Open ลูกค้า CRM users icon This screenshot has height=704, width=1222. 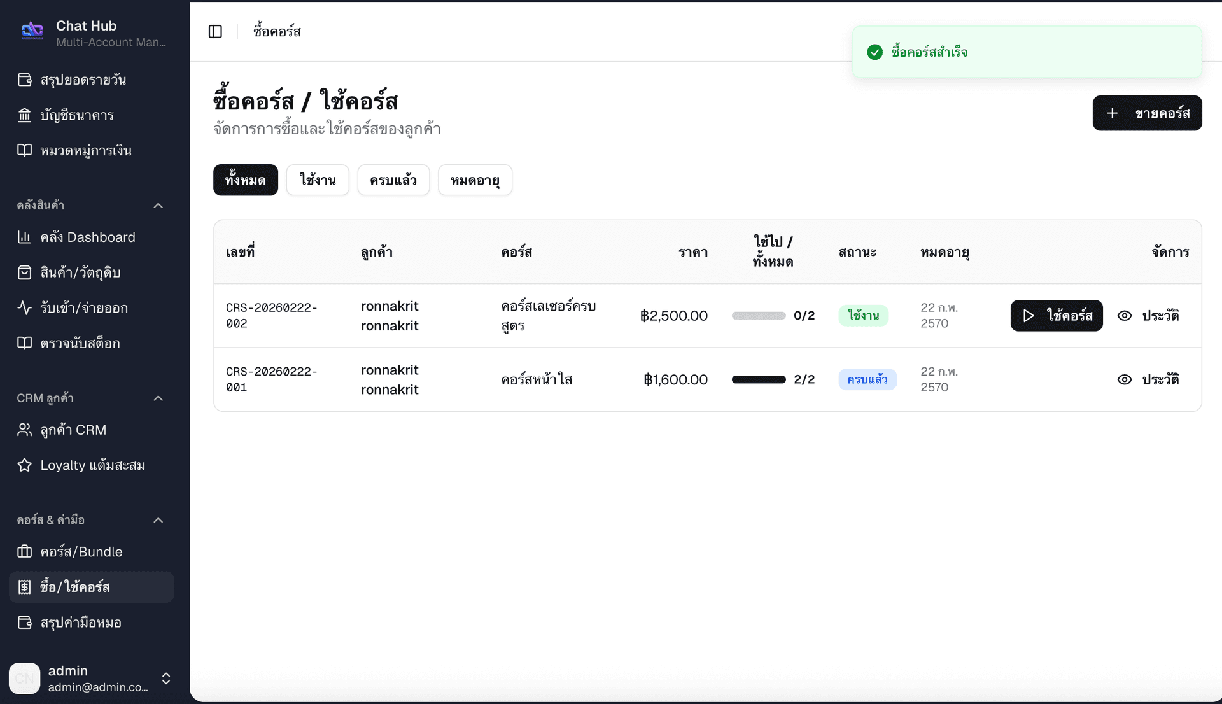click(24, 430)
